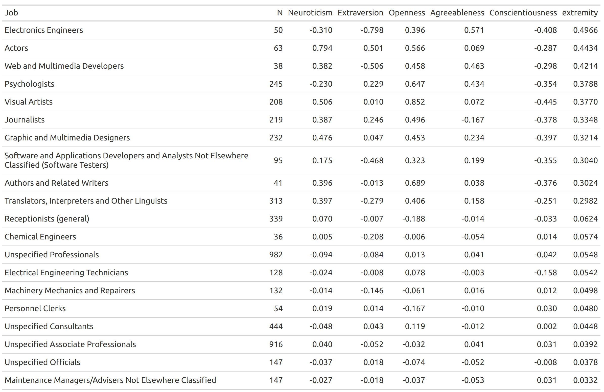
Task: Select the Software Testers two-line job label
Action: (x=126, y=160)
